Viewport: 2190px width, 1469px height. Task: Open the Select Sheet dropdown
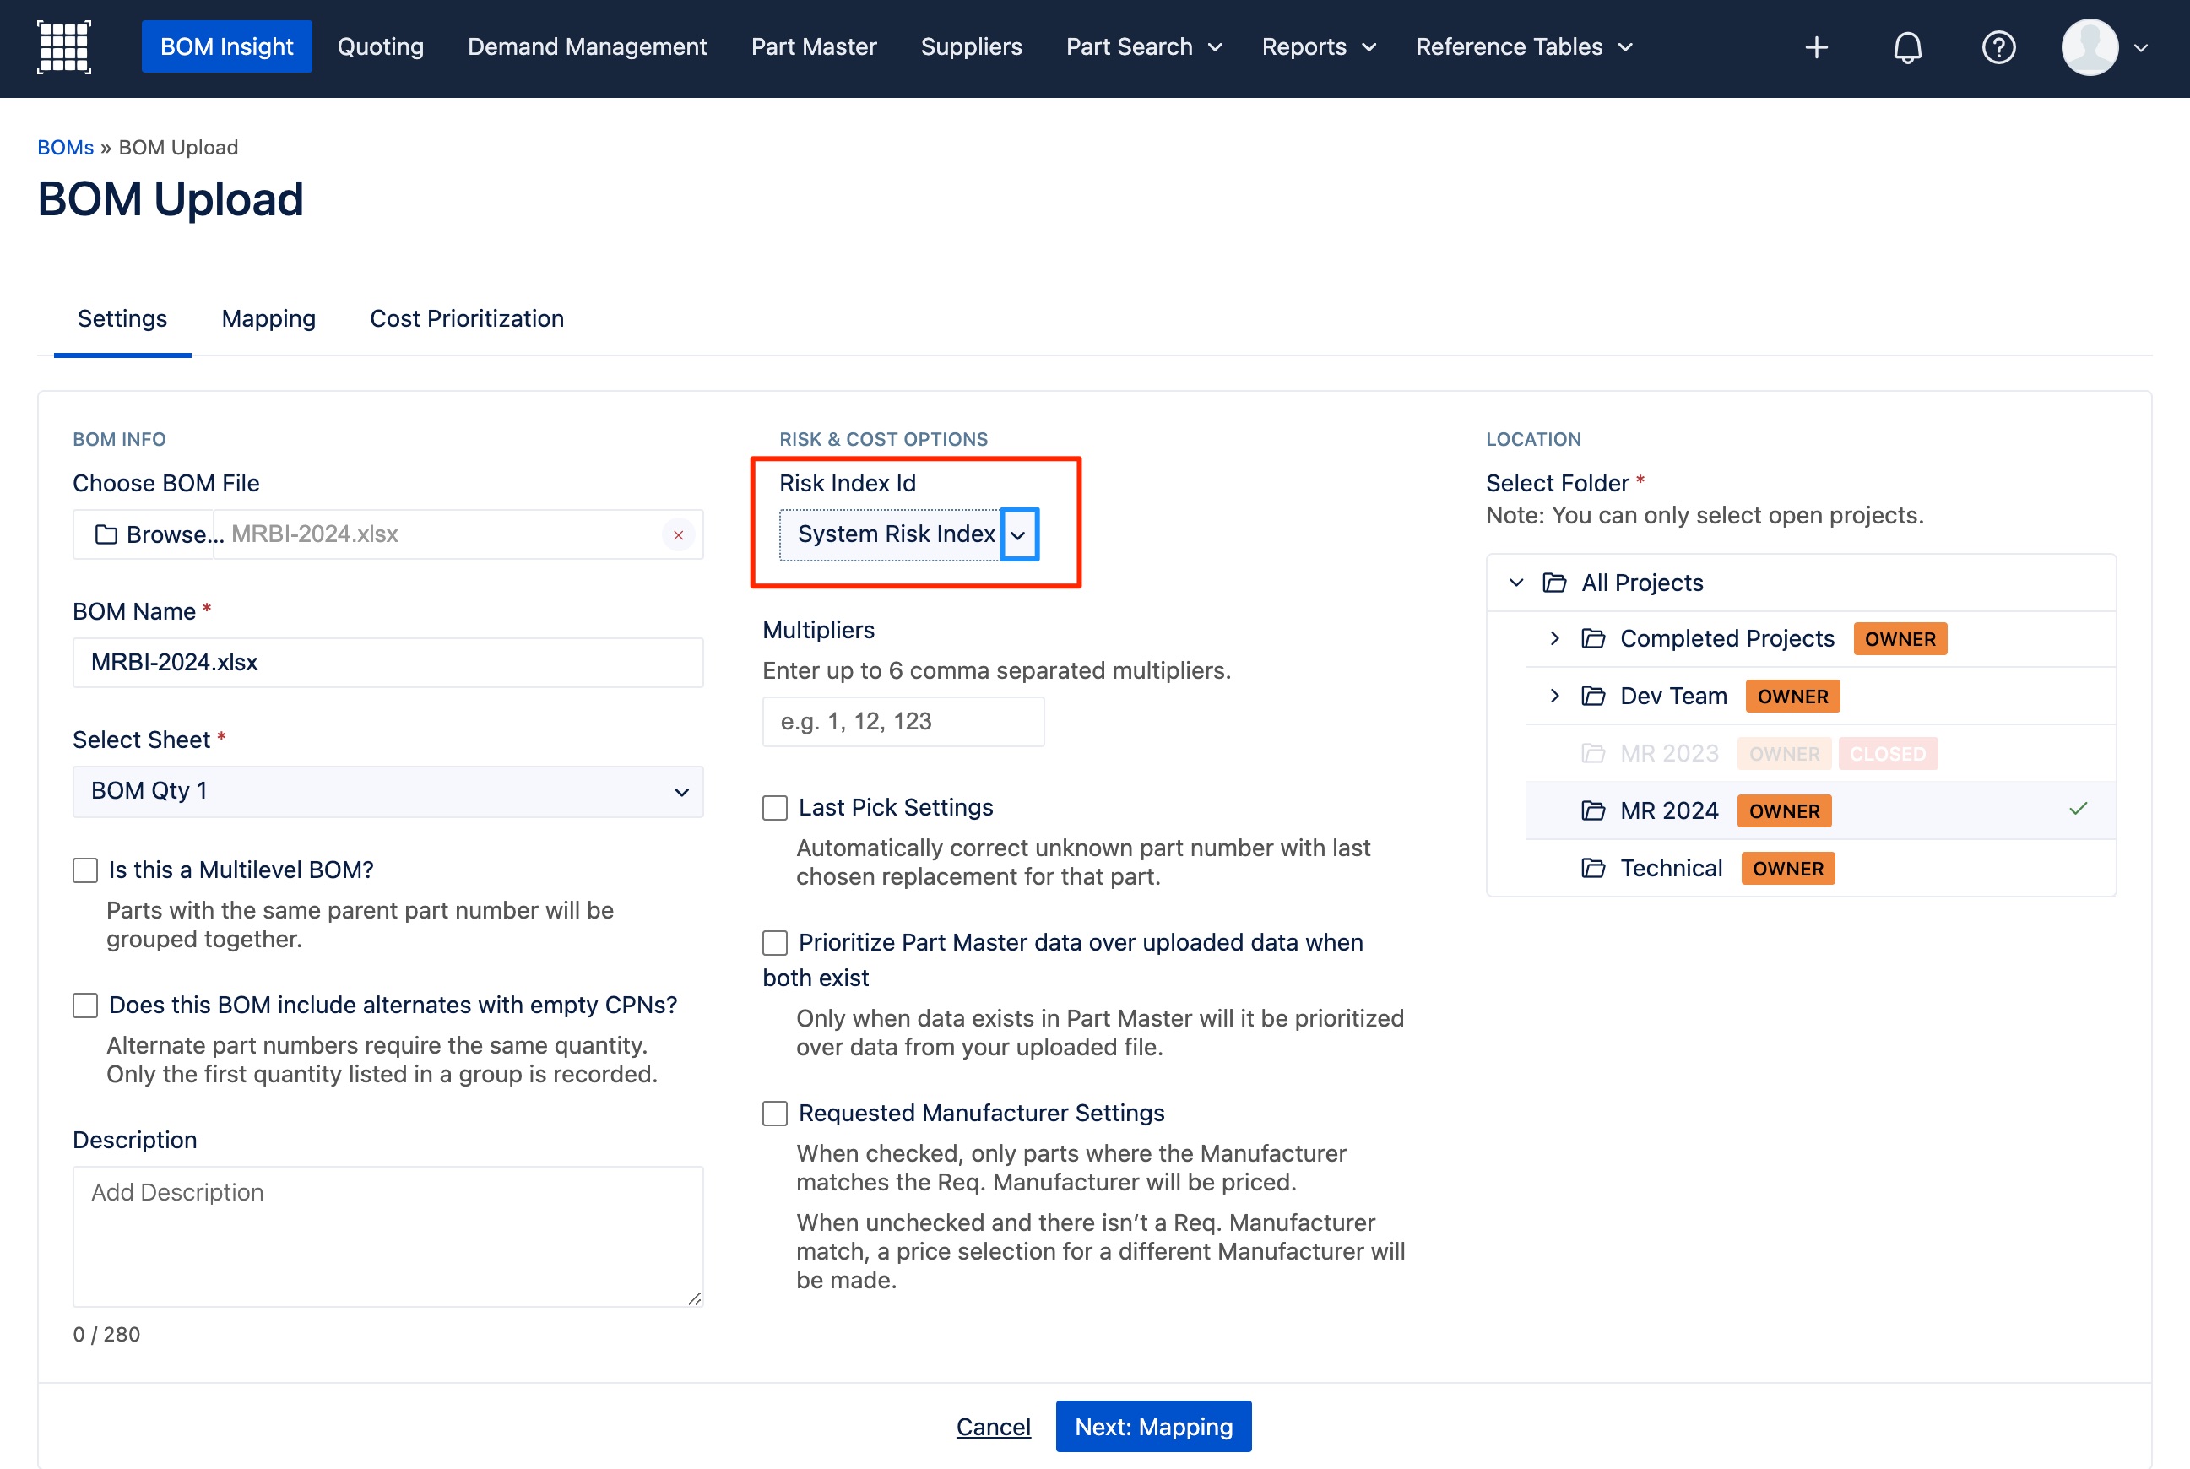388,792
